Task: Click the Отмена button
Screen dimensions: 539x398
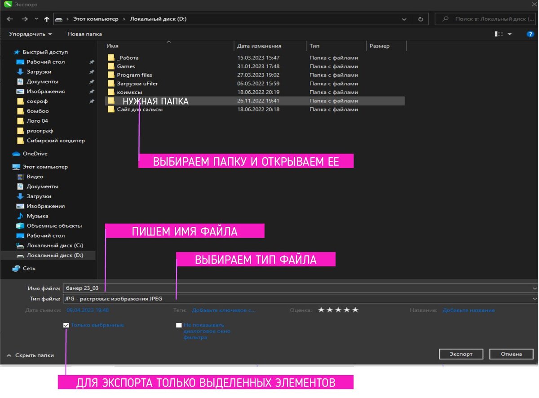Action: [x=512, y=354]
